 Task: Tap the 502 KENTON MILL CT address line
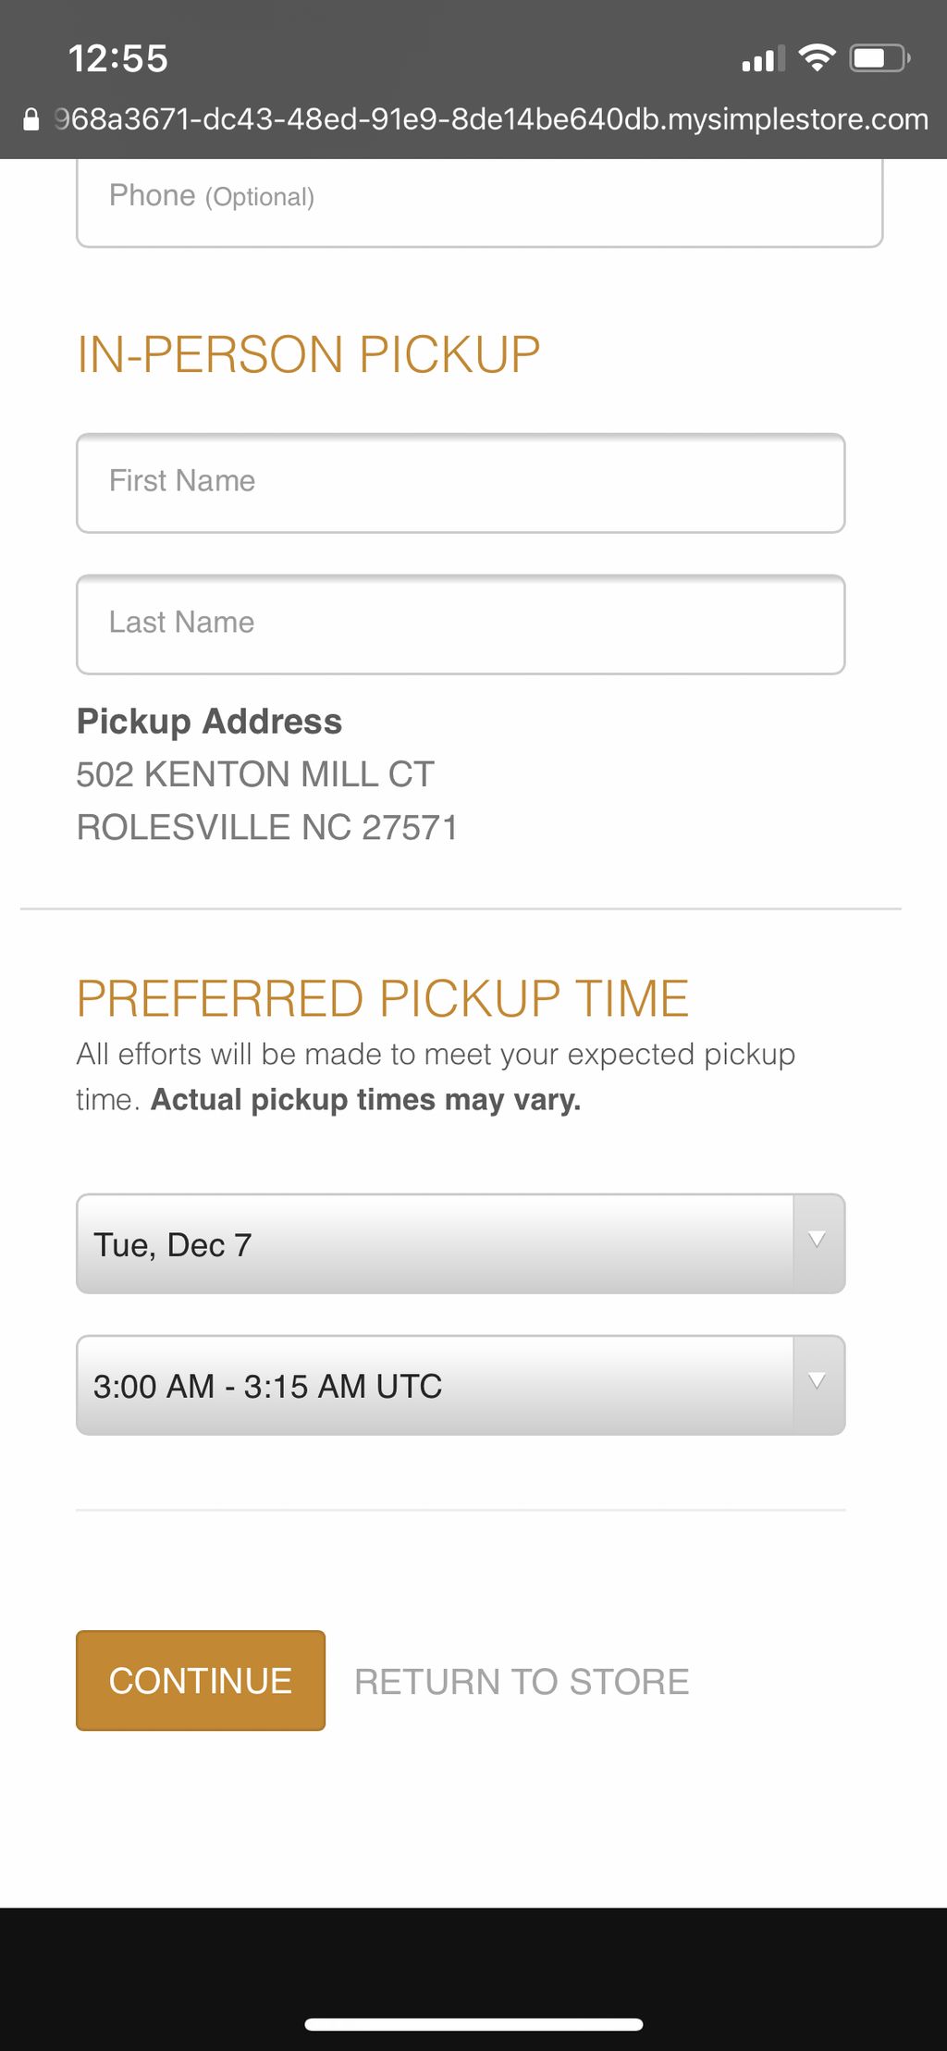255,774
